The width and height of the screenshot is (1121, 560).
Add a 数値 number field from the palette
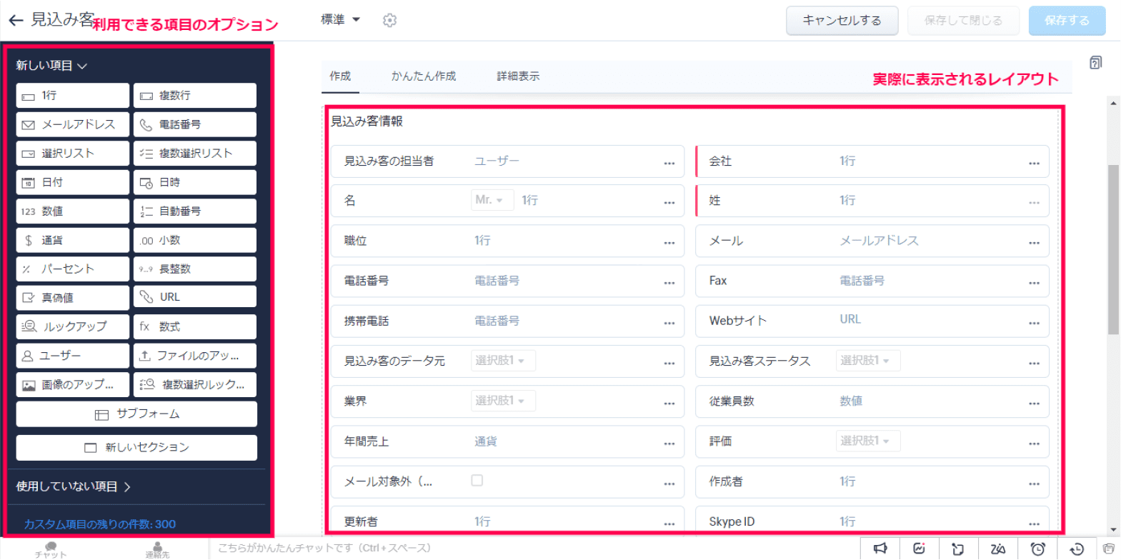click(x=72, y=211)
